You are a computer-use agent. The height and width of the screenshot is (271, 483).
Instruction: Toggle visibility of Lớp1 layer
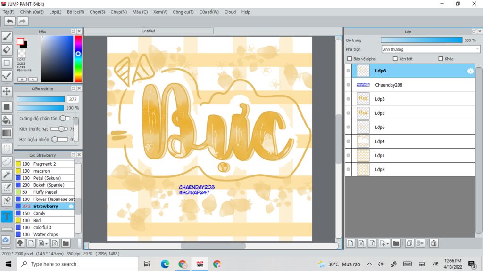click(x=349, y=155)
